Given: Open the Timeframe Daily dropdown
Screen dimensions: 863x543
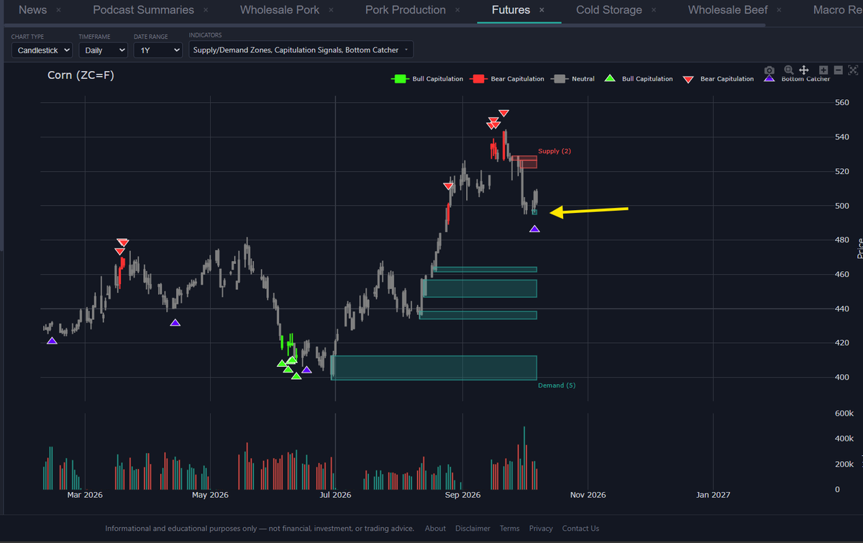Looking at the screenshot, I should [x=103, y=50].
